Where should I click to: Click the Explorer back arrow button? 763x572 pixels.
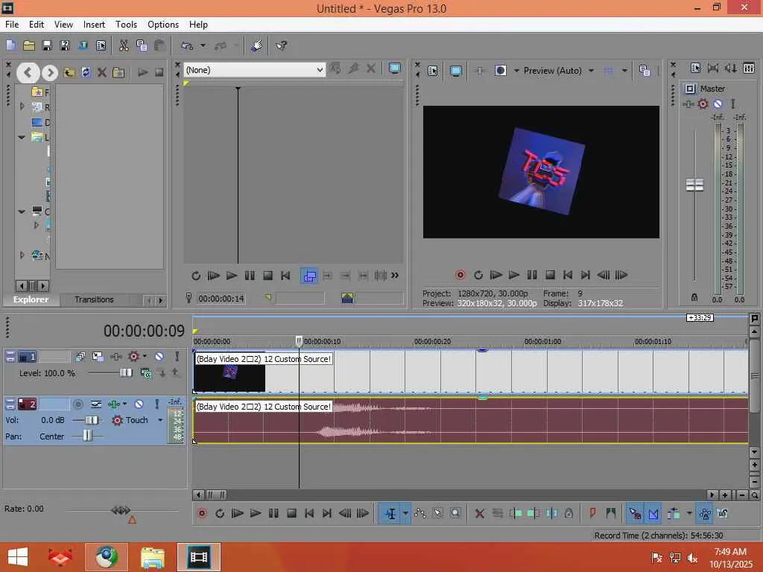pyautogui.click(x=28, y=72)
